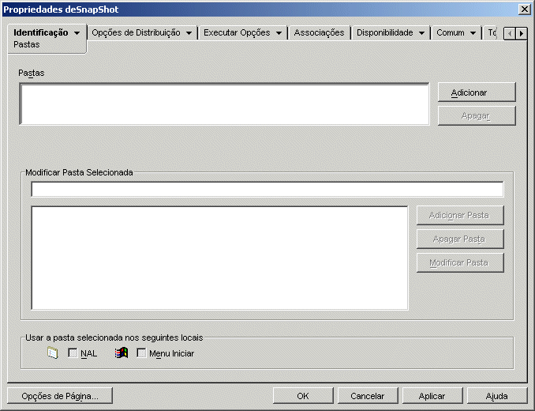535x411 pixels.
Task: Focus the Modificar Pasta Selecionada text field
Action: click(267, 189)
